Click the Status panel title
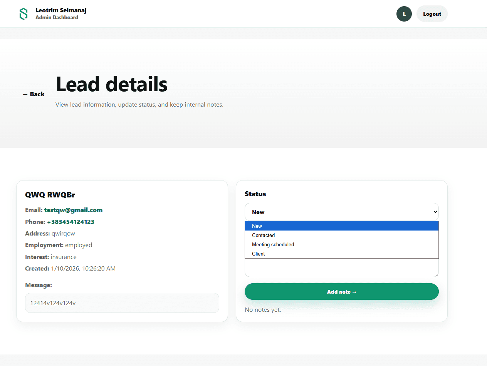The width and height of the screenshot is (487, 366). coord(255,194)
